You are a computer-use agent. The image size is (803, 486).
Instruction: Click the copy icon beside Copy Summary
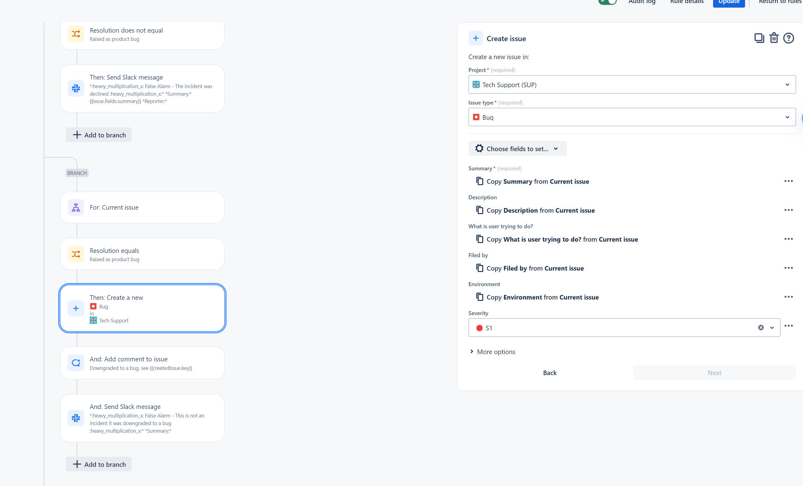(x=480, y=181)
